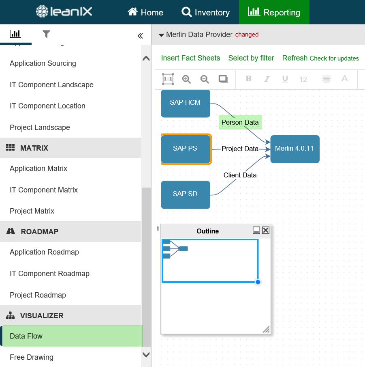
Task: Open Application Sourcing report
Action: [43, 63]
